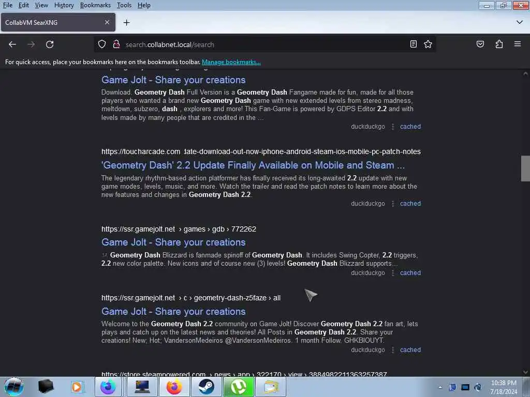This screenshot has width=530, height=397.
Task: Open a new tab with plus
Action: 127,23
